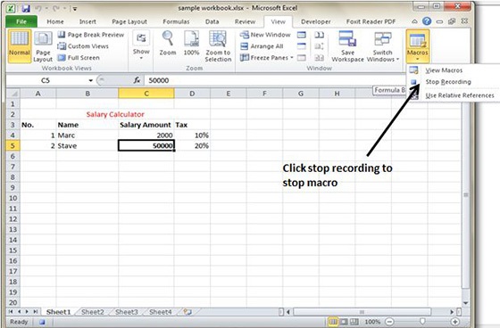
Task: Click zoom slider handle in status bar
Action: [x=422, y=321]
